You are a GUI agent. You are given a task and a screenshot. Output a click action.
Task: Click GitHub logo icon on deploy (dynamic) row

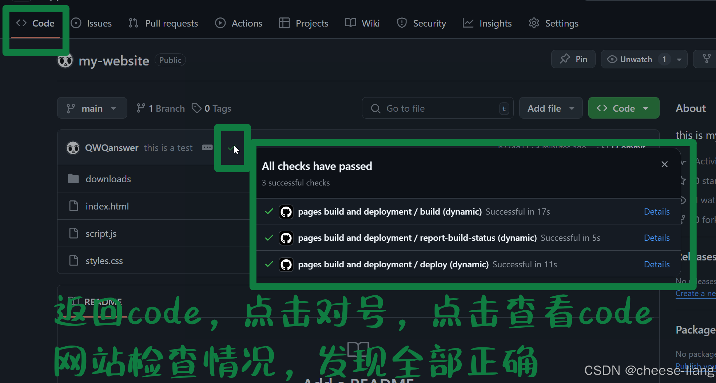(286, 264)
